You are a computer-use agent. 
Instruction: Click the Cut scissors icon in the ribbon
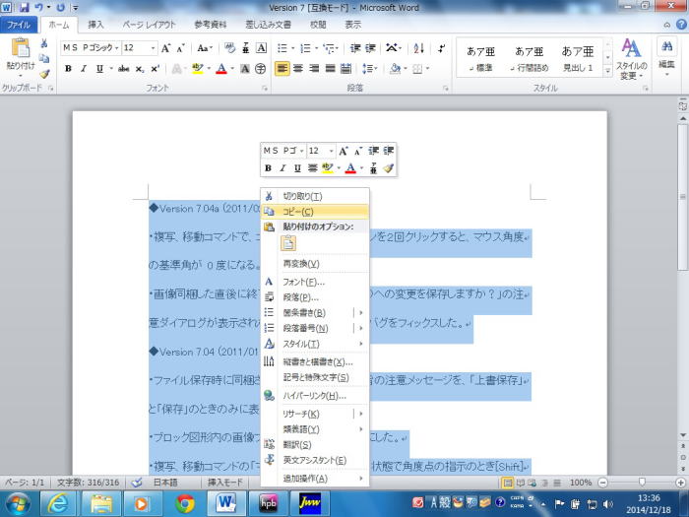pos(44,43)
